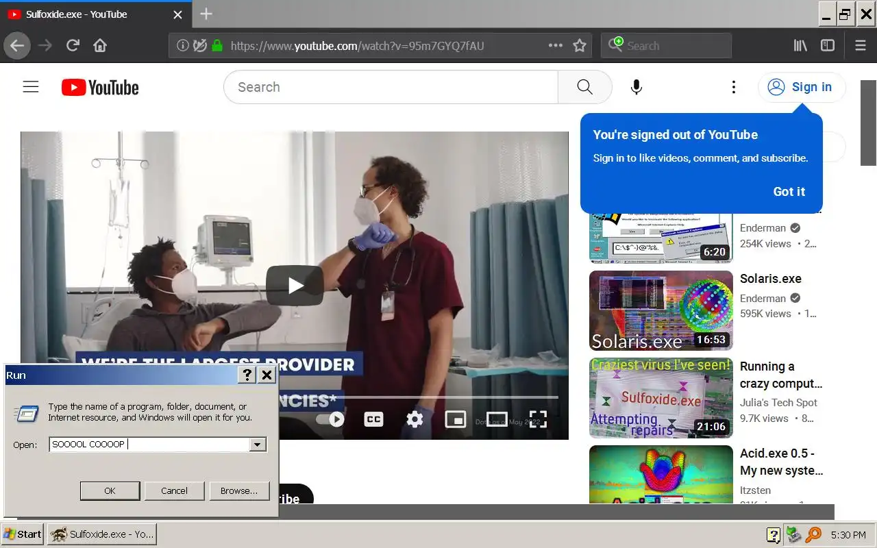Open YouTube settings three-dot menu
The image size is (877, 548).
pyautogui.click(x=734, y=87)
